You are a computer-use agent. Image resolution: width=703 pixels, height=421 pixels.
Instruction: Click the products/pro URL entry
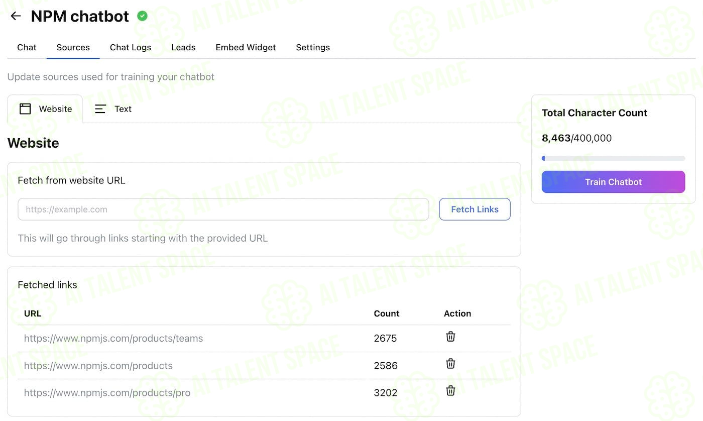coord(107,392)
